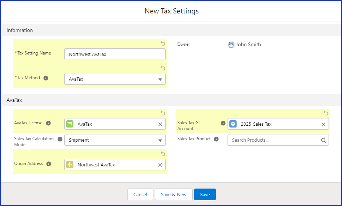Show AvaTax License info tooltip icon
This screenshot has width=342, height=206.
point(48,123)
